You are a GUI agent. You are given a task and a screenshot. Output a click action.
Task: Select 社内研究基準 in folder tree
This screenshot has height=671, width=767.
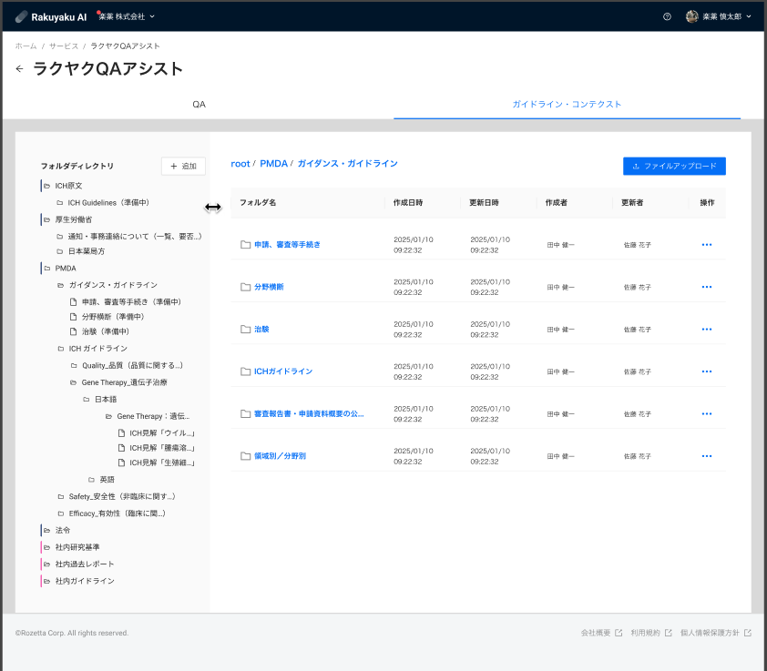click(77, 547)
